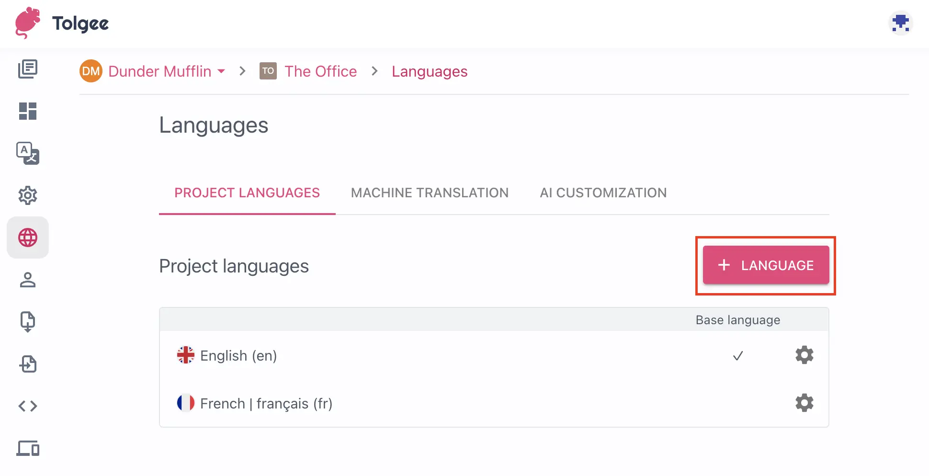
Task: Expand the Dunder Mufflin organization dropdown
Action: pyautogui.click(x=221, y=71)
